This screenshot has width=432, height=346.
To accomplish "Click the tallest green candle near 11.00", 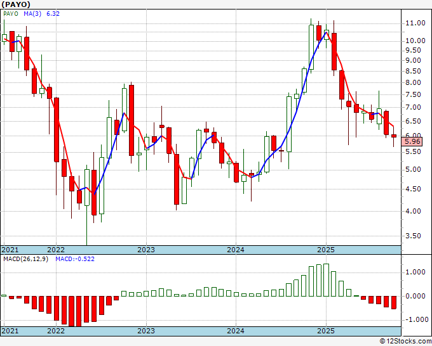I will [x=311, y=48].
